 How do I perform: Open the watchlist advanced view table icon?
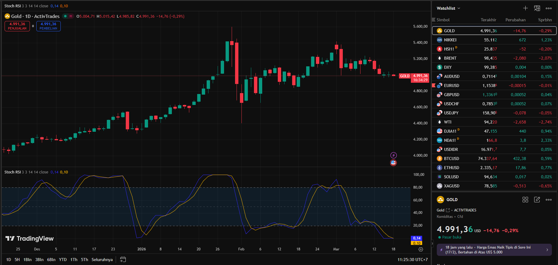[537, 8]
